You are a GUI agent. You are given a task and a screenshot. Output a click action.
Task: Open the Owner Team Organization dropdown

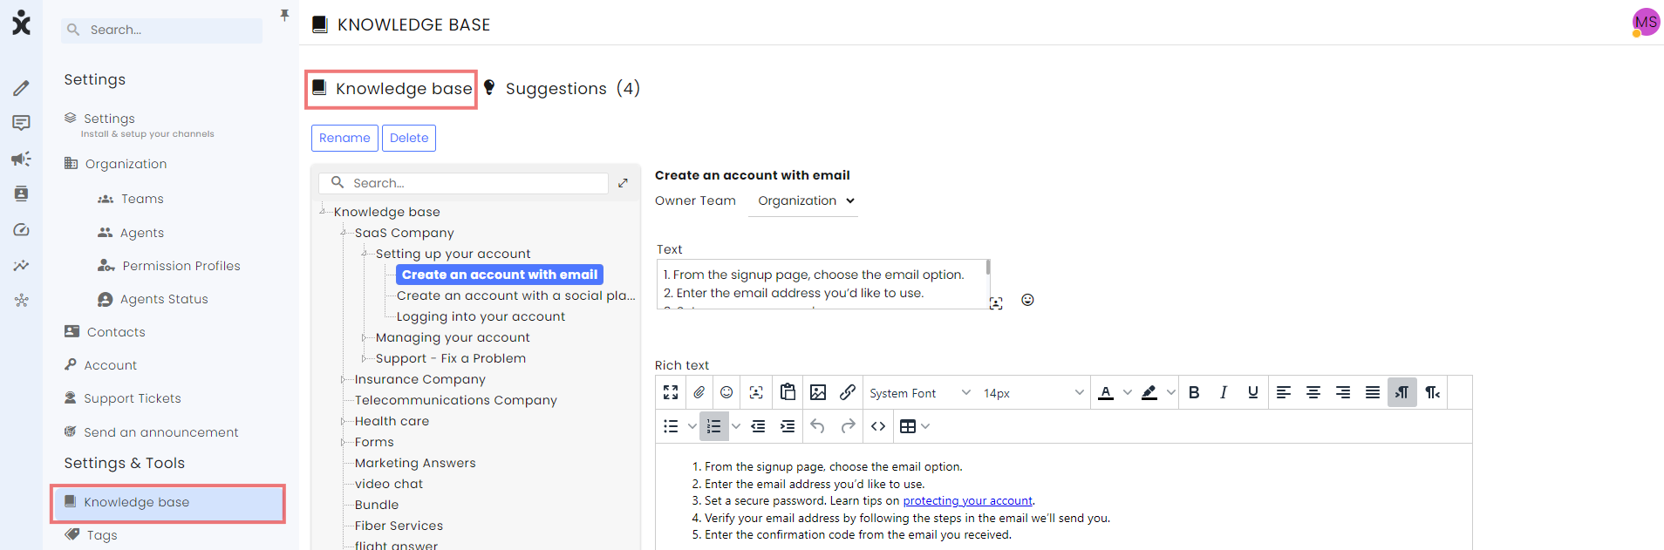[x=805, y=200]
